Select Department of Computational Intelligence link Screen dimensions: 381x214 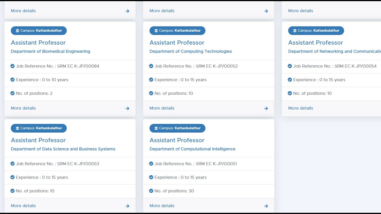point(192,149)
